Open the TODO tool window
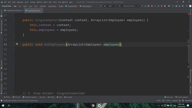Image resolution: width=192 pixels, height=108 pixels. (x=7, y=97)
